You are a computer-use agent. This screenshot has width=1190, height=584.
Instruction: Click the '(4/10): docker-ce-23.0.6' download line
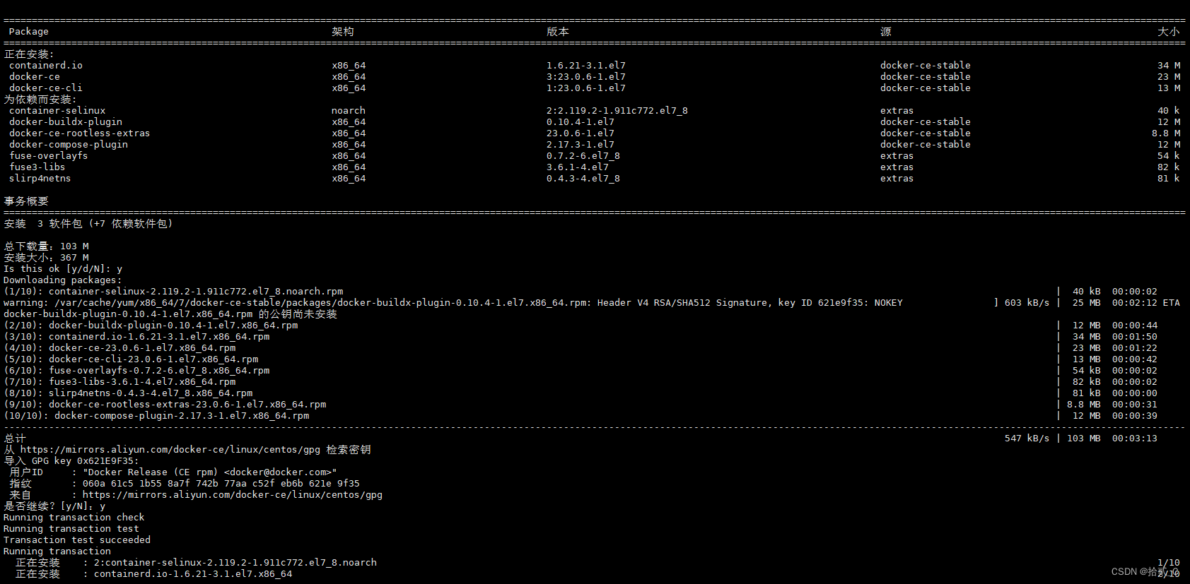point(119,348)
